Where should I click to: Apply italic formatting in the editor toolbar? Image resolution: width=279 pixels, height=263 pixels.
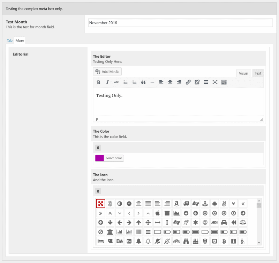pyautogui.click(x=107, y=82)
